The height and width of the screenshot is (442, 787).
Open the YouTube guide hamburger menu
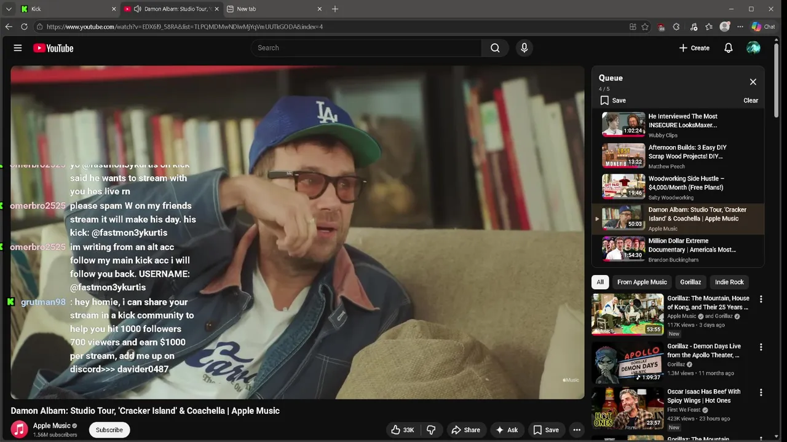coord(18,48)
